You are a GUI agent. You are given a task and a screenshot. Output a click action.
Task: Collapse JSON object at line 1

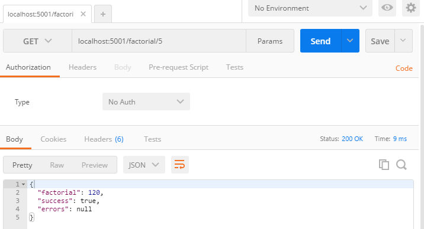(24, 184)
